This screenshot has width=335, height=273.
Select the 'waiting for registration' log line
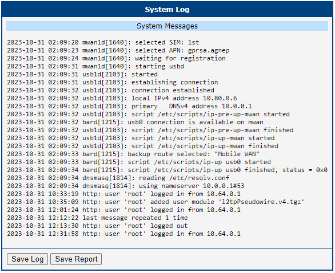tap(116, 58)
